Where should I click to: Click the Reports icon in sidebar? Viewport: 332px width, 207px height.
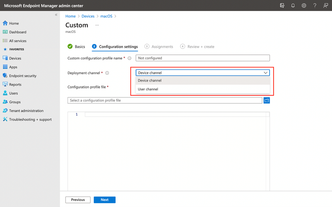click(x=5, y=84)
